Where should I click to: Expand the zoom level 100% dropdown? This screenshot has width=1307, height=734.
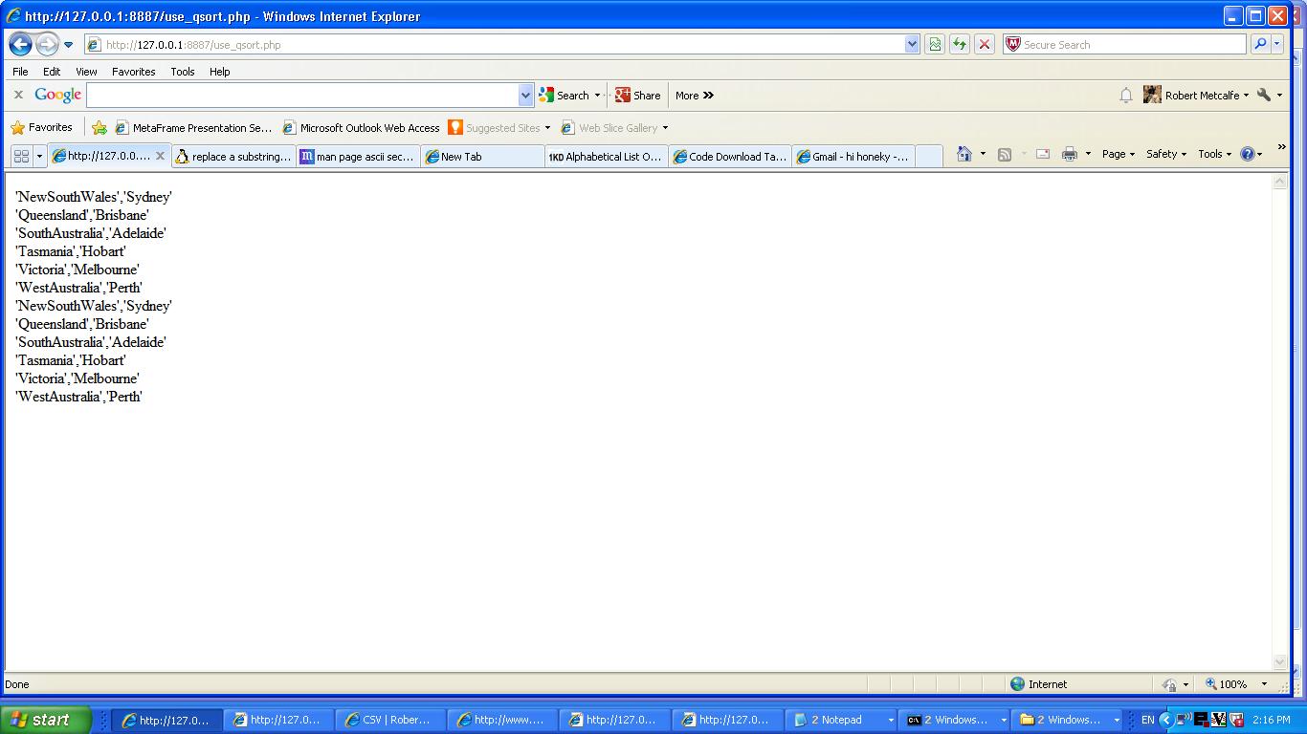1264,684
